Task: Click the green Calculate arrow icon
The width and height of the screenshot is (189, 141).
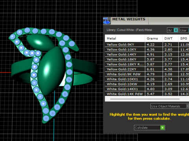Action: coord(162,128)
